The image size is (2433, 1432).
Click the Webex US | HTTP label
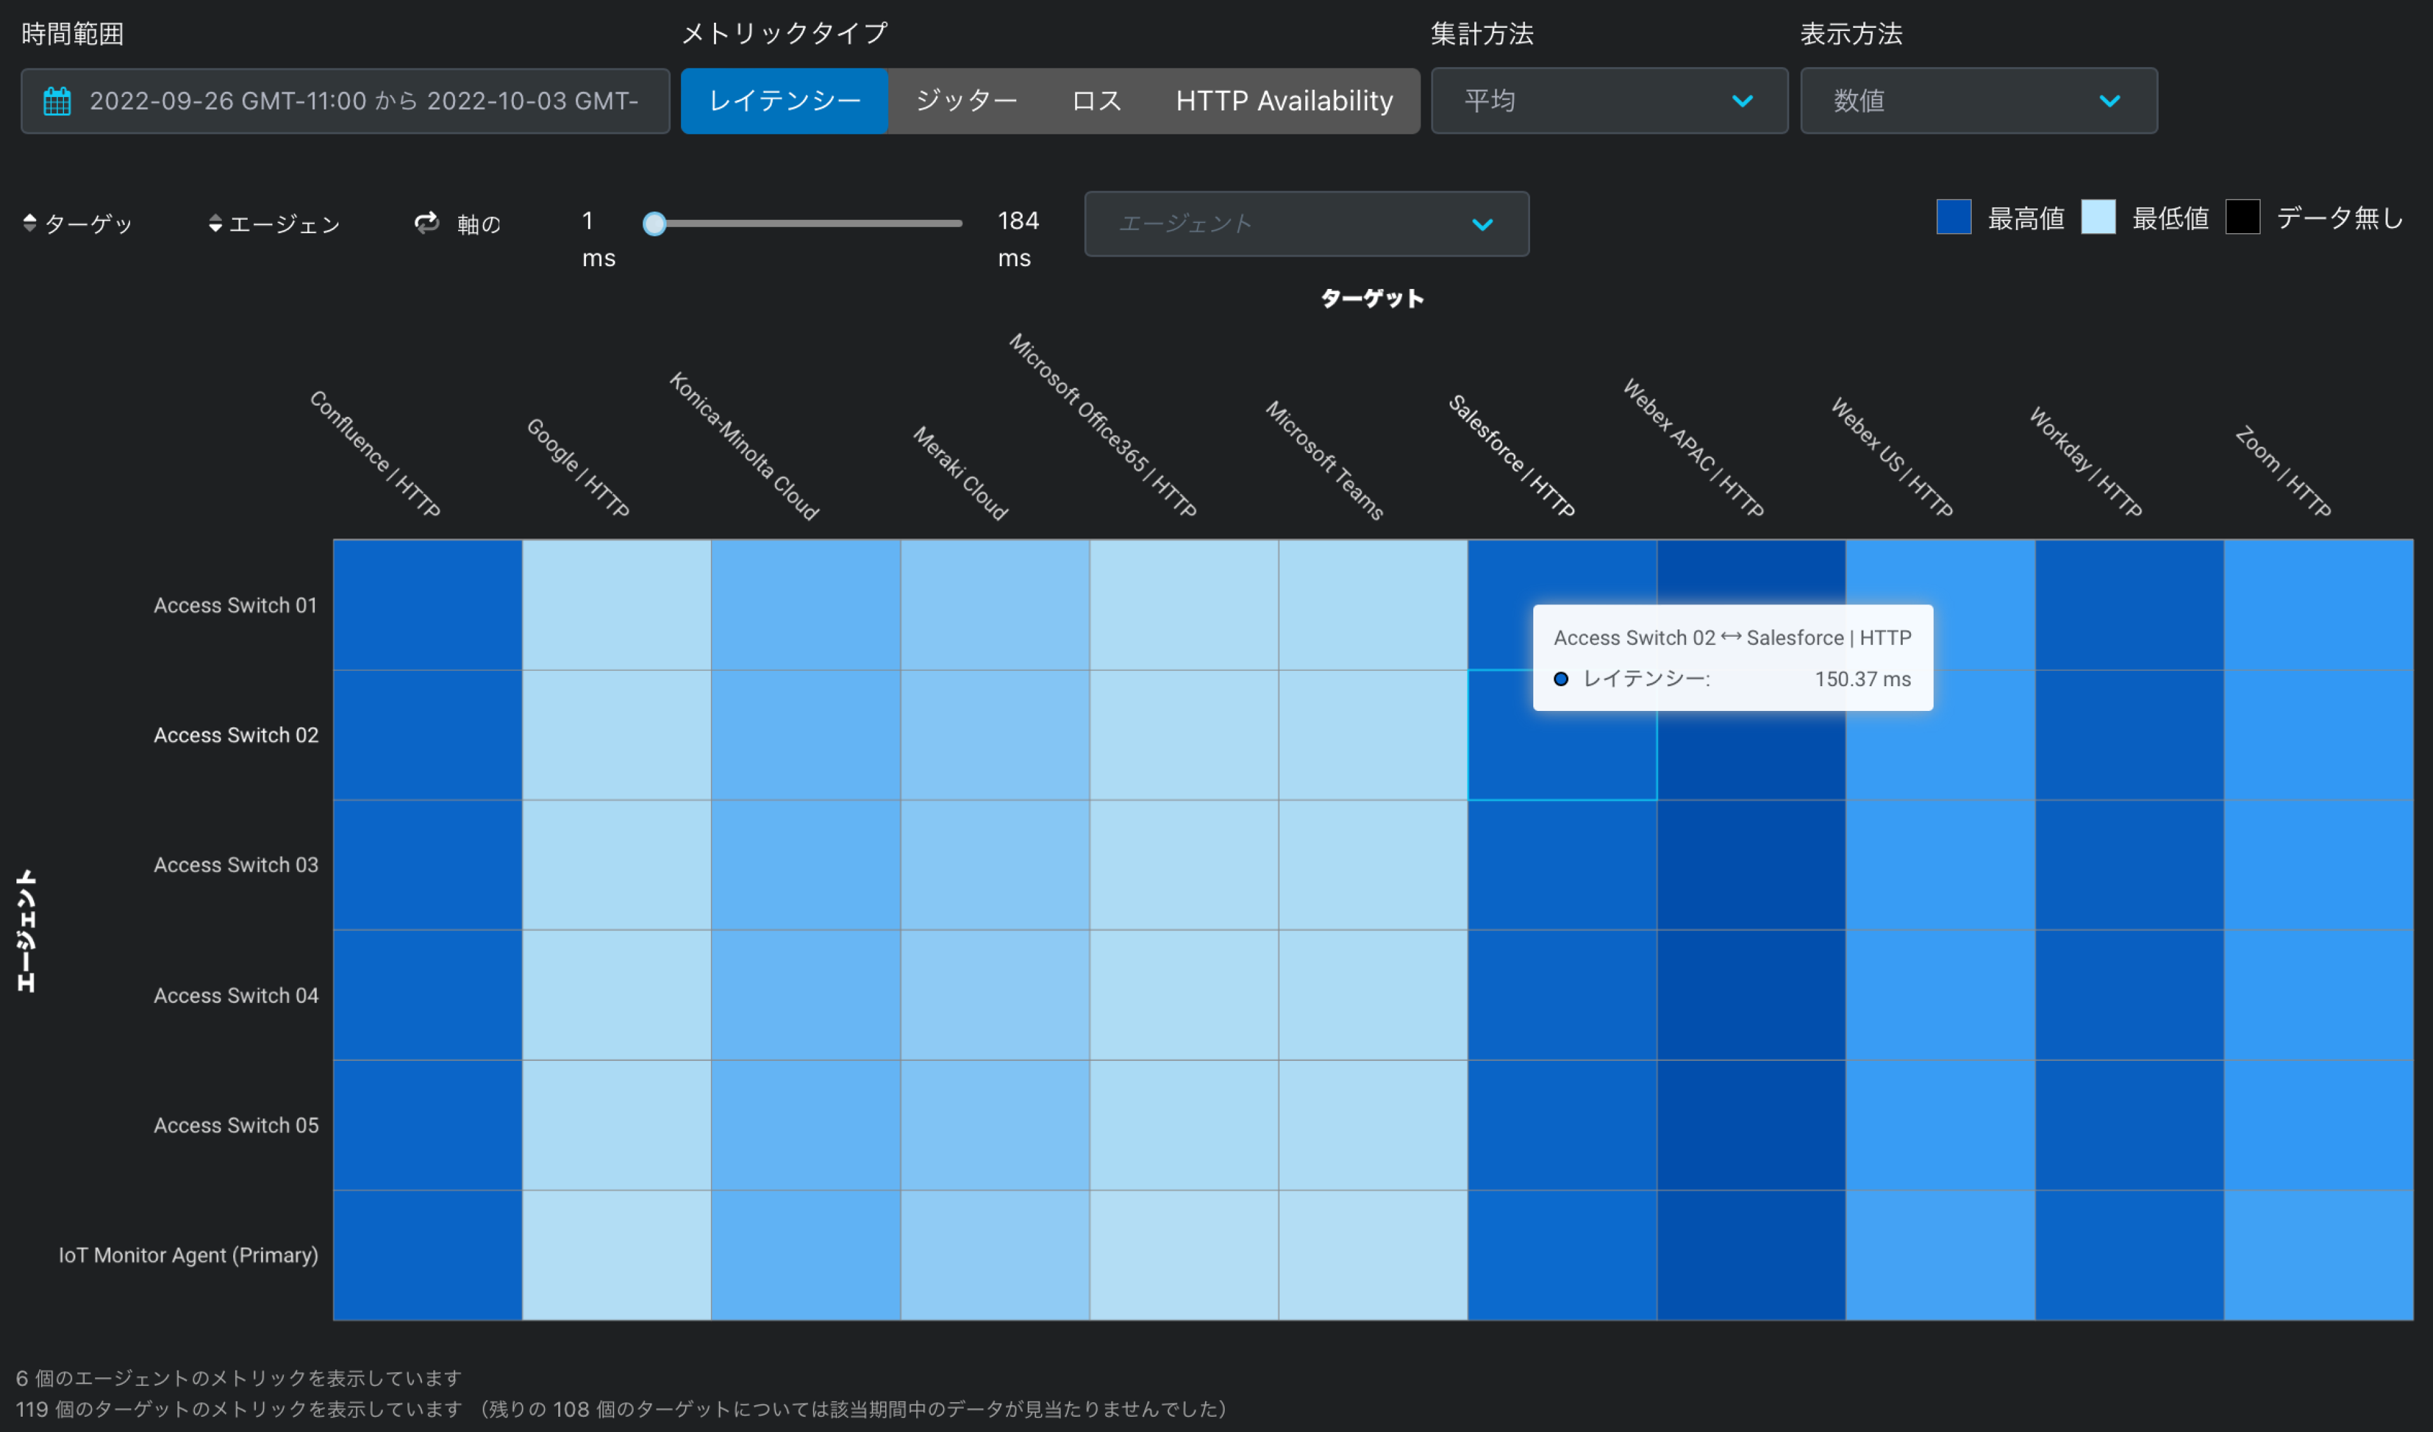coord(1893,457)
